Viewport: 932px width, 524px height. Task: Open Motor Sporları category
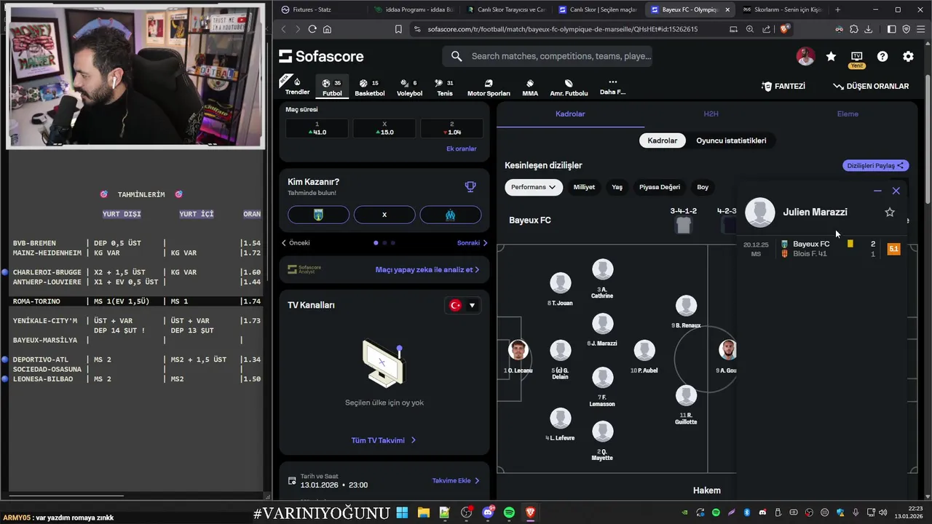point(489,87)
